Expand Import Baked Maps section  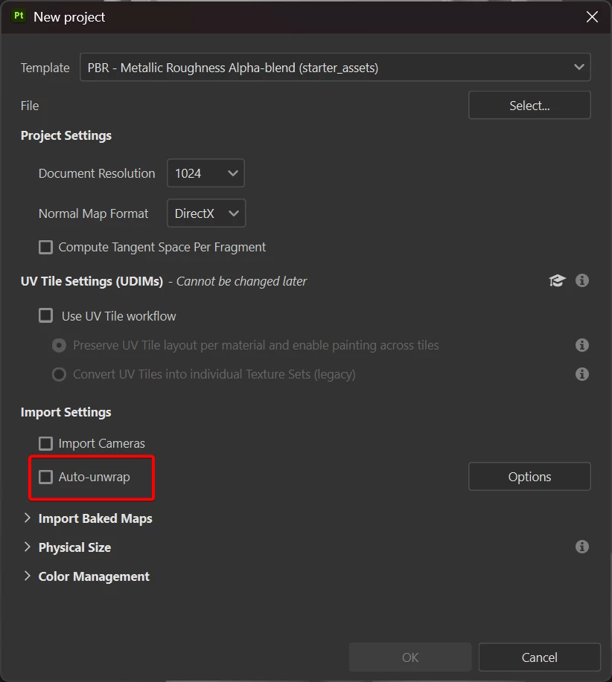pyautogui.click(x=28, y=518)
